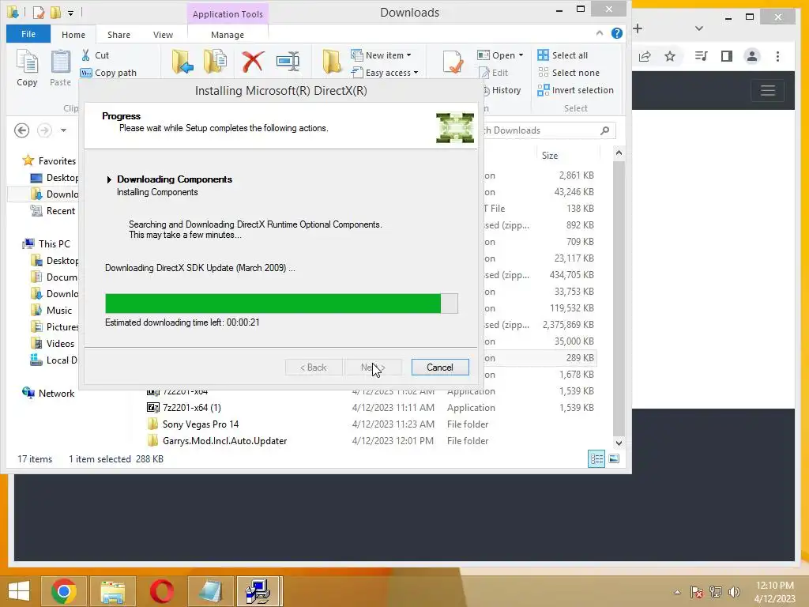This screenshot has width=809, height=607.
Task: Click the Move to folder icon
Action: (x=182, y=62)
